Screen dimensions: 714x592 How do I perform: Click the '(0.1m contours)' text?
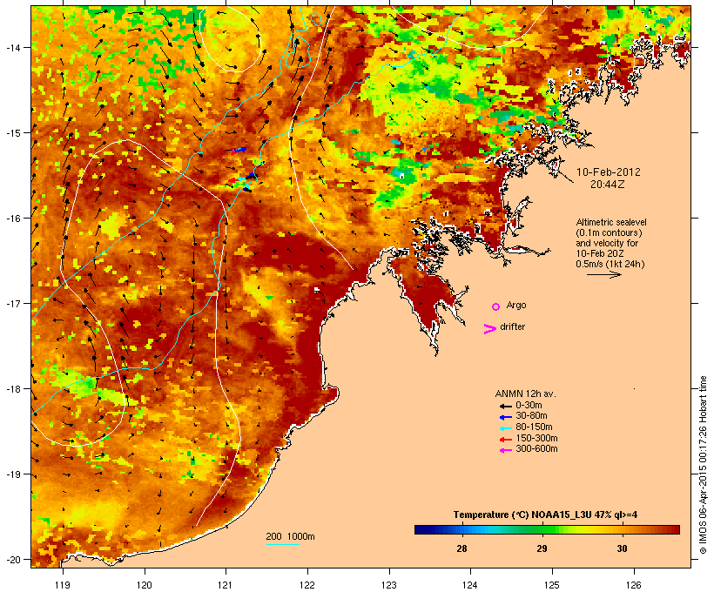(x=609, y=232)
